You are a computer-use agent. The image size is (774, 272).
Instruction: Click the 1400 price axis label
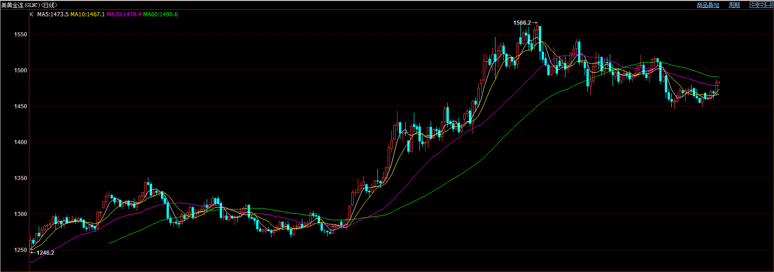(21, 142)
